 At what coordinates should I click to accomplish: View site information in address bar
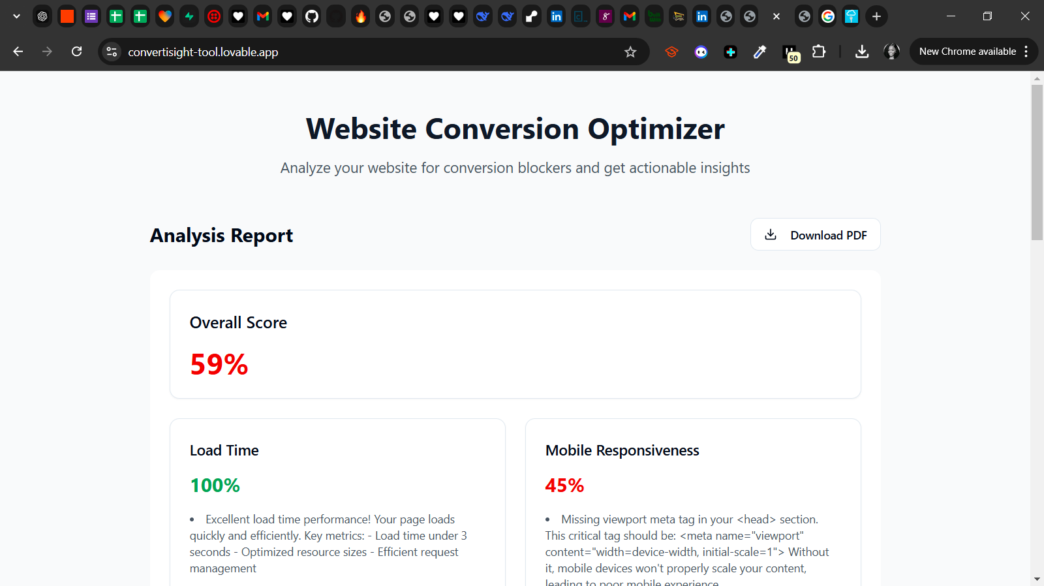112,52
